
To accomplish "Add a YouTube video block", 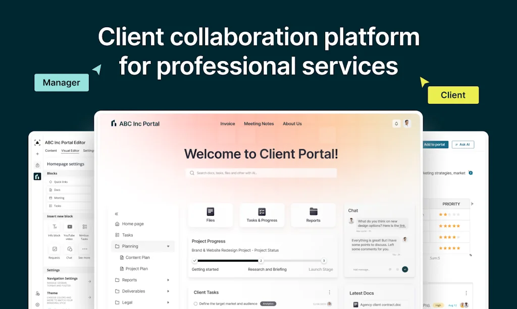I will [70, 227].
